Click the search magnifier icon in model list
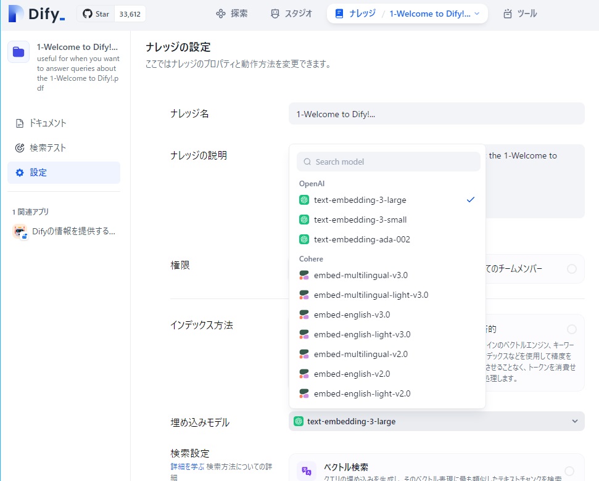Viewport: 599px width, 481px height. (x=307, y=162)
